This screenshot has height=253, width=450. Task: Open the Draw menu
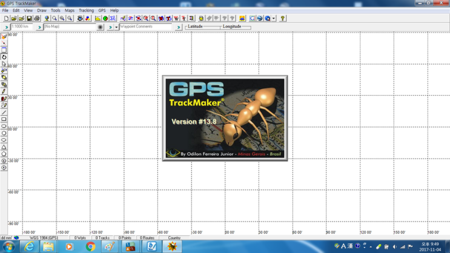42,10
